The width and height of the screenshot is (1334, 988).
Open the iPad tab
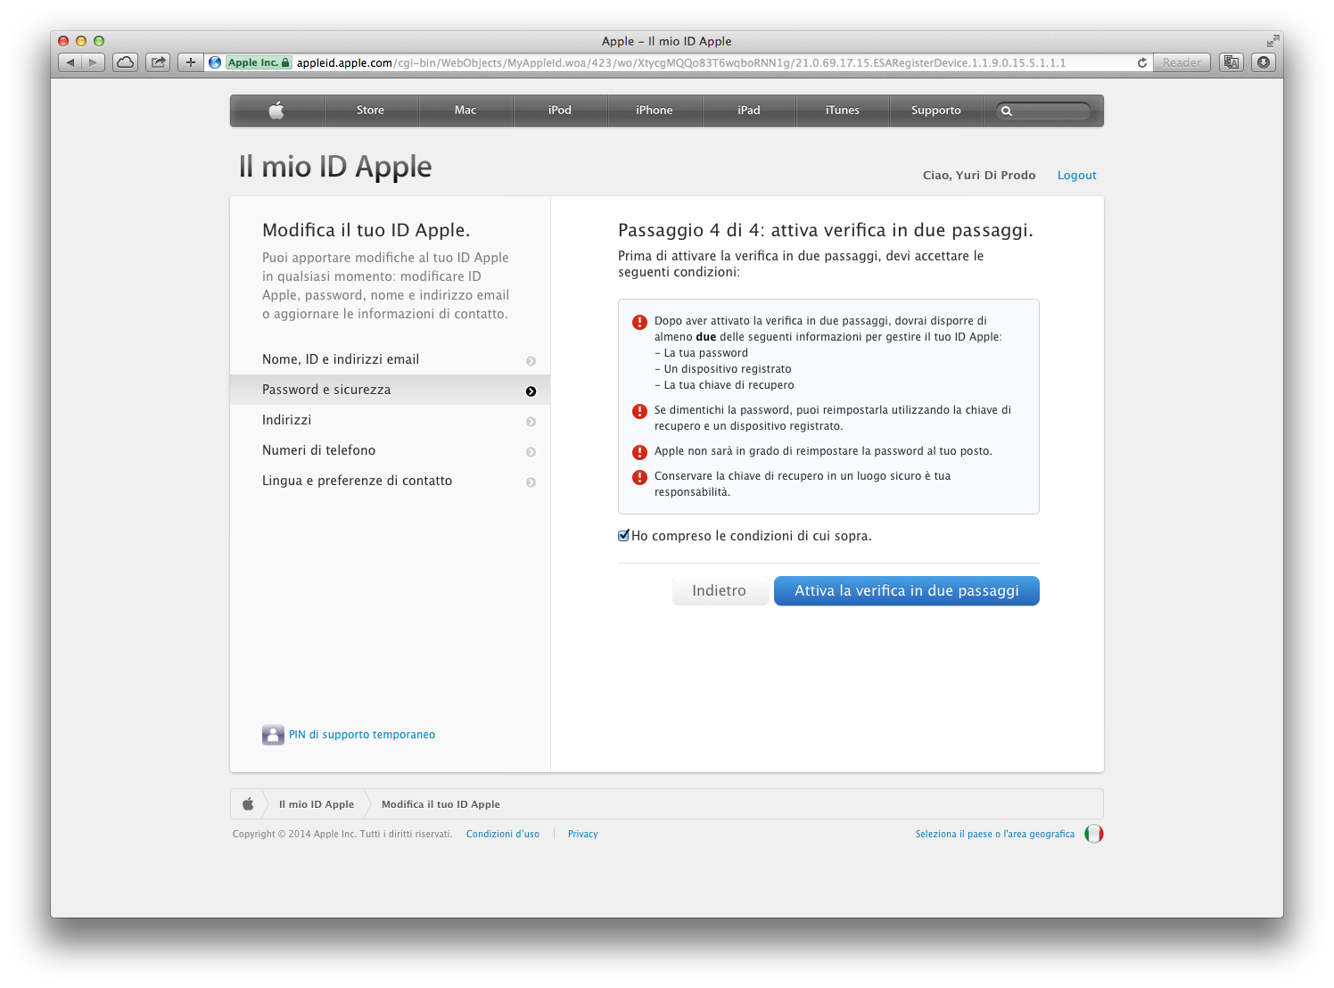pyautogui.click(x=749, y=111)
